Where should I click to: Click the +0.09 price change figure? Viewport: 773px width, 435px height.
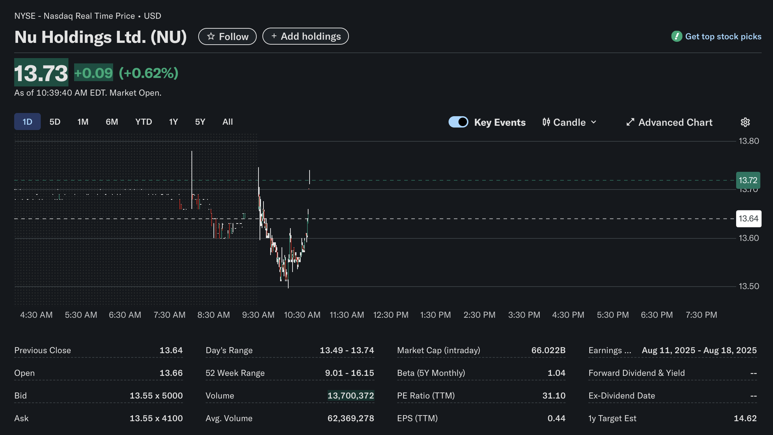tap(94, 73)
